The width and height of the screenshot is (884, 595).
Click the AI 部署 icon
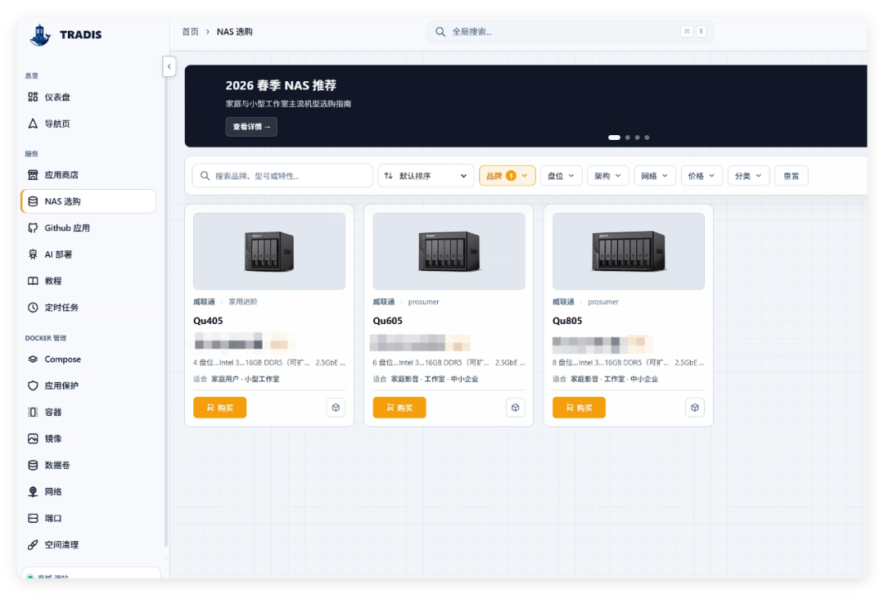pyautogui.click(x=34, y=255)
